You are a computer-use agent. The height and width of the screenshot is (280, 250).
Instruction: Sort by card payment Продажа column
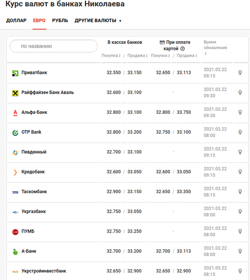pos(187,55)
